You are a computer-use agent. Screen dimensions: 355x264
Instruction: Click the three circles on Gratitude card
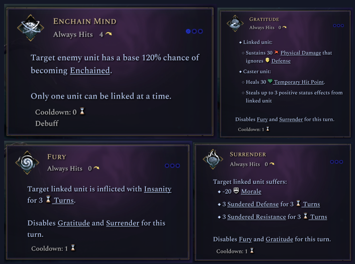pos(338,26)
